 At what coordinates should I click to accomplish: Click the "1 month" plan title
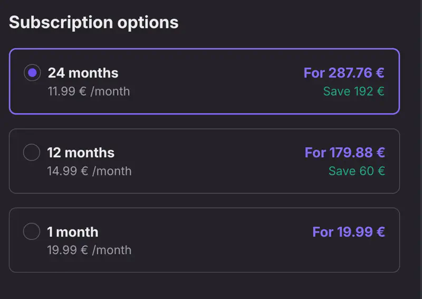click(x=73, y=232)
